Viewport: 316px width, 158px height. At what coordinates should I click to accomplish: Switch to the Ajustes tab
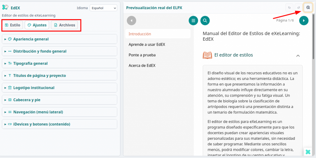pyautogui.click(x=37, y=25)
